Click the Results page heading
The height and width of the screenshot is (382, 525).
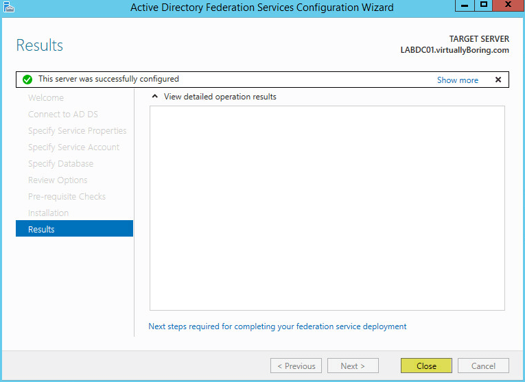[x=40, y=45]
